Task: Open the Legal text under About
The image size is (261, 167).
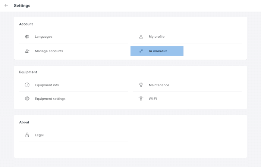Action: pos(39,135)
